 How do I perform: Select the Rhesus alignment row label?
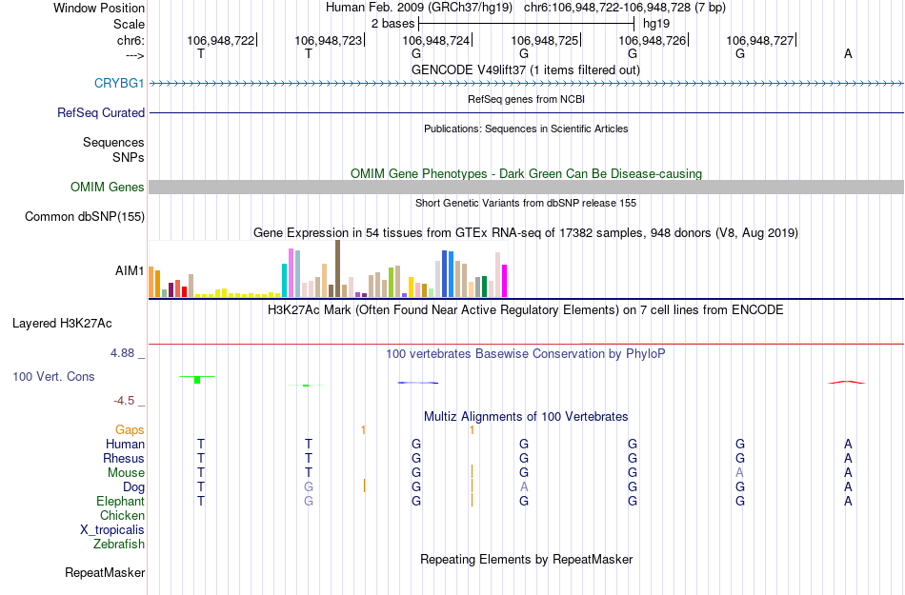[124, 458]
